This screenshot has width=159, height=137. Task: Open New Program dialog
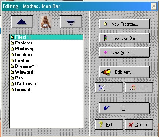point(124,24)
